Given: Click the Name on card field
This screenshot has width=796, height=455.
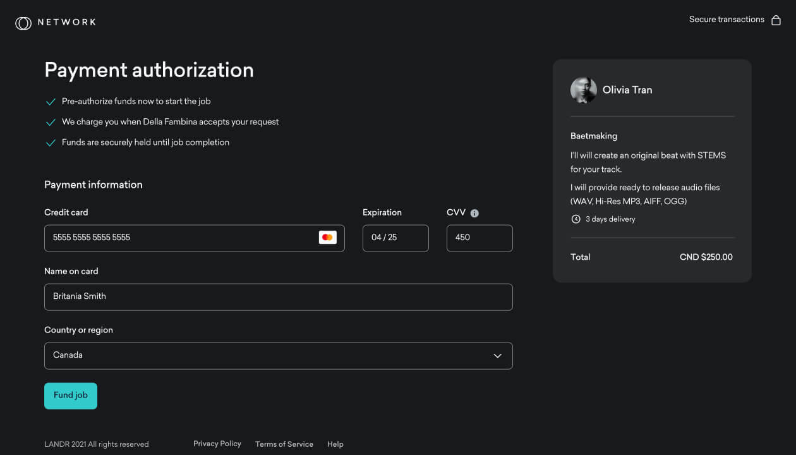Looking at the screenshot, I should tap(278, 297).
